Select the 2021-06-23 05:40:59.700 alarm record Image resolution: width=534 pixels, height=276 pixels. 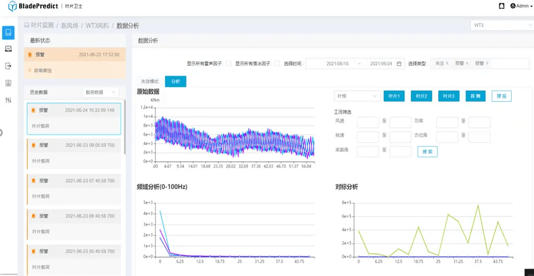pos(74,260)
